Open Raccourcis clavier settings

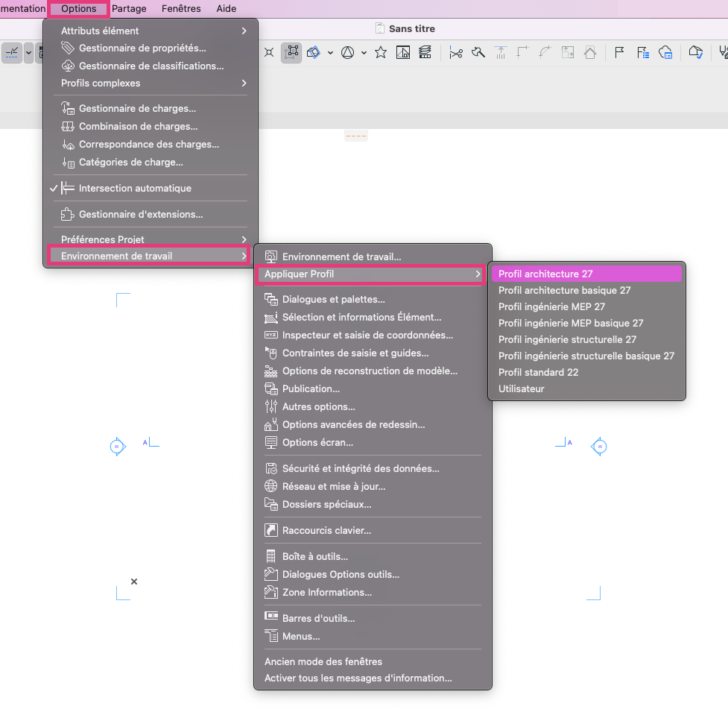coord(373,531)
